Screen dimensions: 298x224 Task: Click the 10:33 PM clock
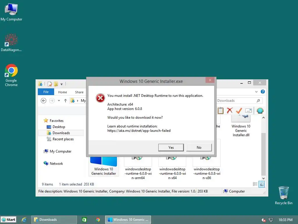pos(285,220)
